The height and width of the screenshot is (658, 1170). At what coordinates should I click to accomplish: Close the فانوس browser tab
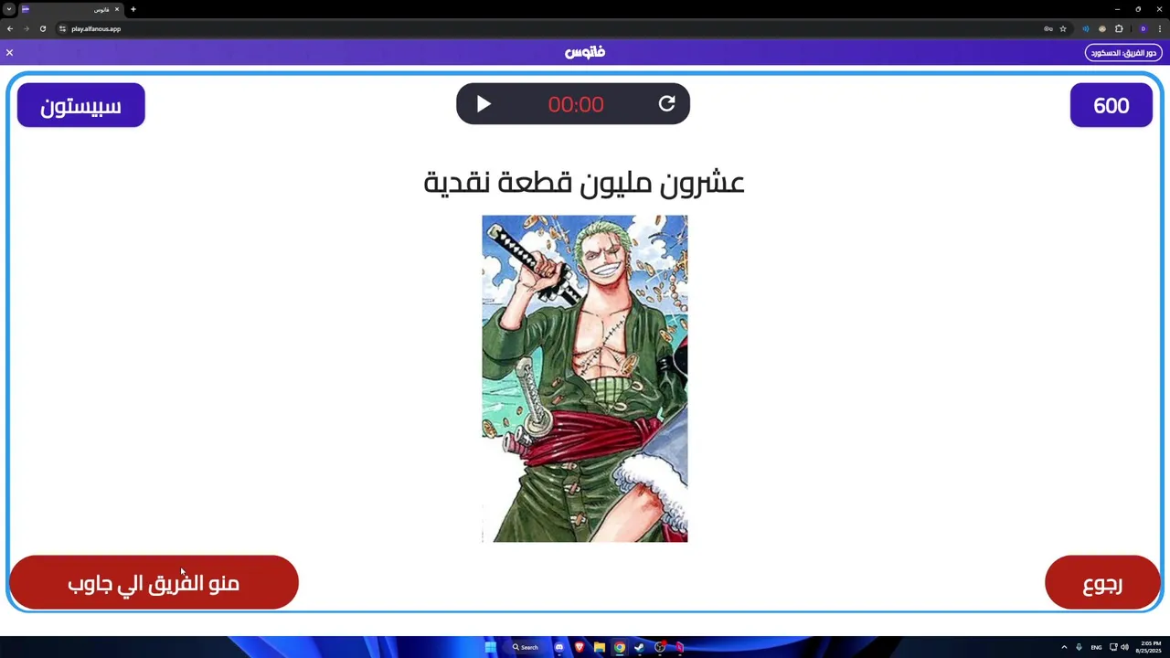pyautogui.click(x=117, y=9)
